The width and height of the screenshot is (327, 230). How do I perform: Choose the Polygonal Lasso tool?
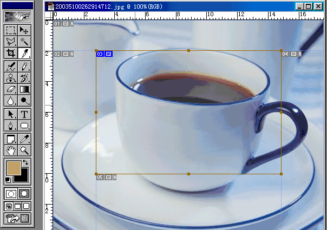tap(10, 41)
